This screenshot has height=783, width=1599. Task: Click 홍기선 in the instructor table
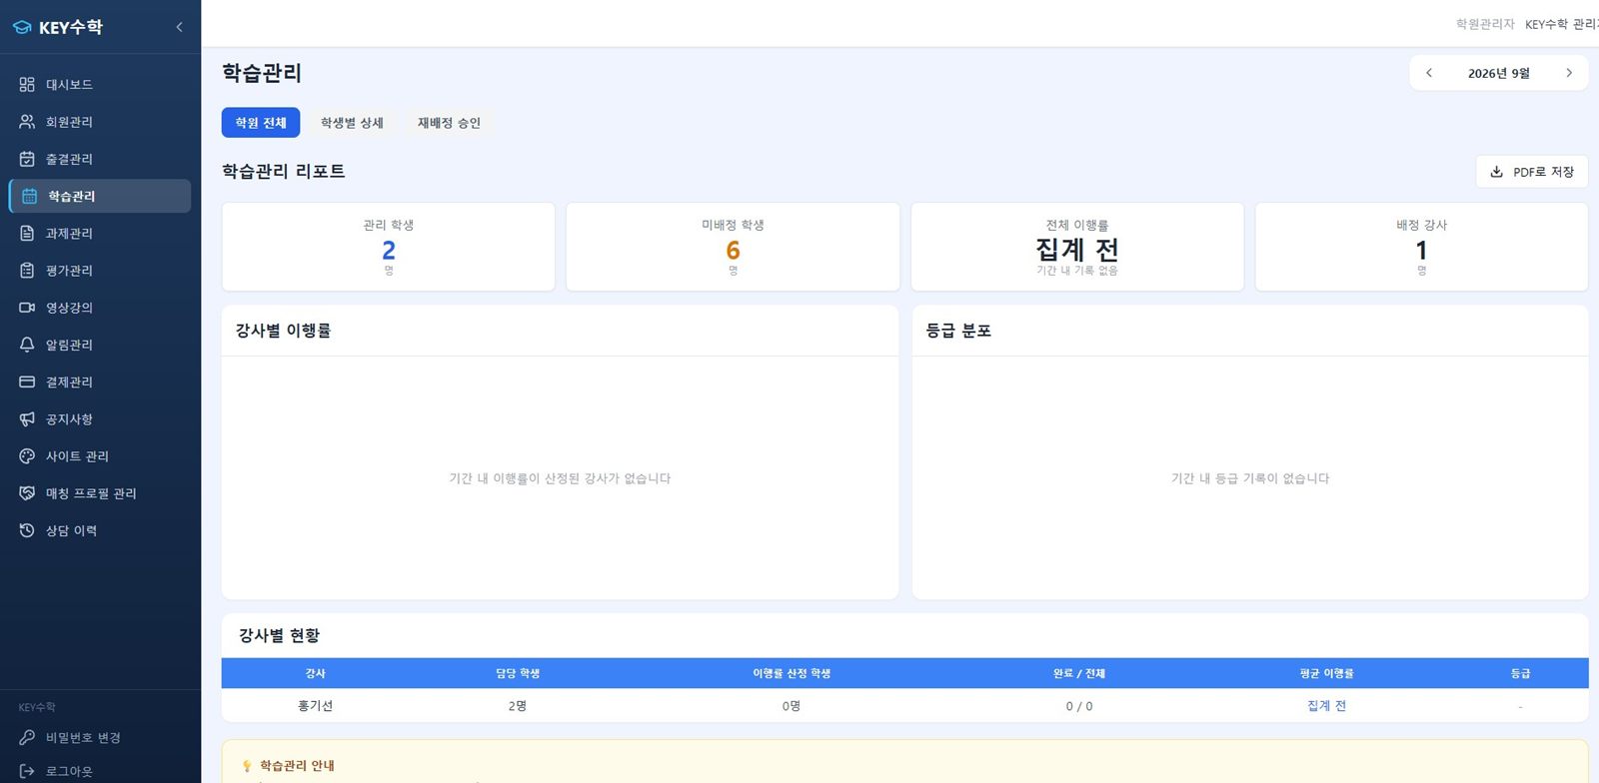tap(315, 706)
